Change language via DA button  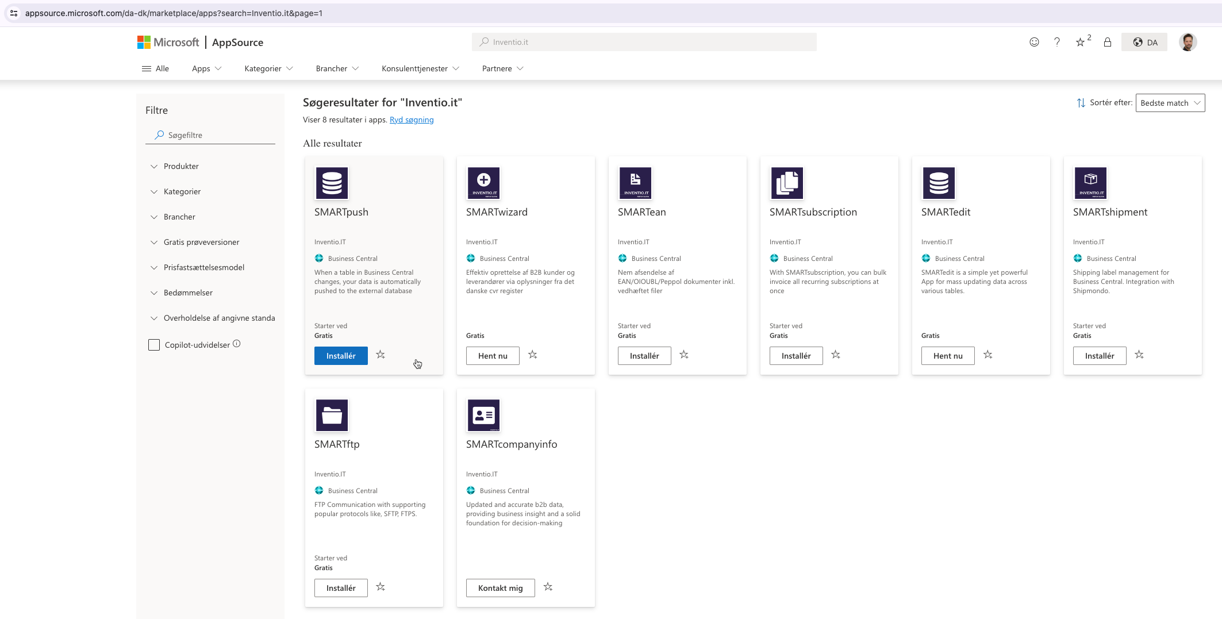[x=1144, y=42]
